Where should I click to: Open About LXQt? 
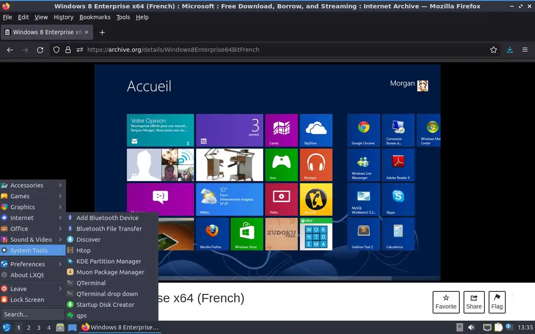(x=33, y=275)
